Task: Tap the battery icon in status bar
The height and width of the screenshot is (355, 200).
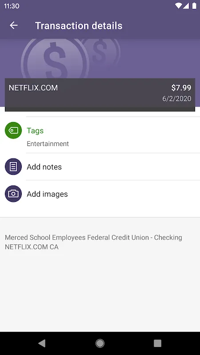Action: (194, 6)
